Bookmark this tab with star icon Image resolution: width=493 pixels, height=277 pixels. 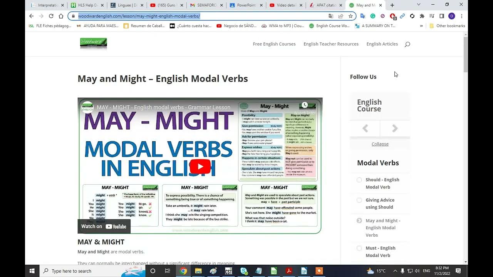tap(350, 16)
